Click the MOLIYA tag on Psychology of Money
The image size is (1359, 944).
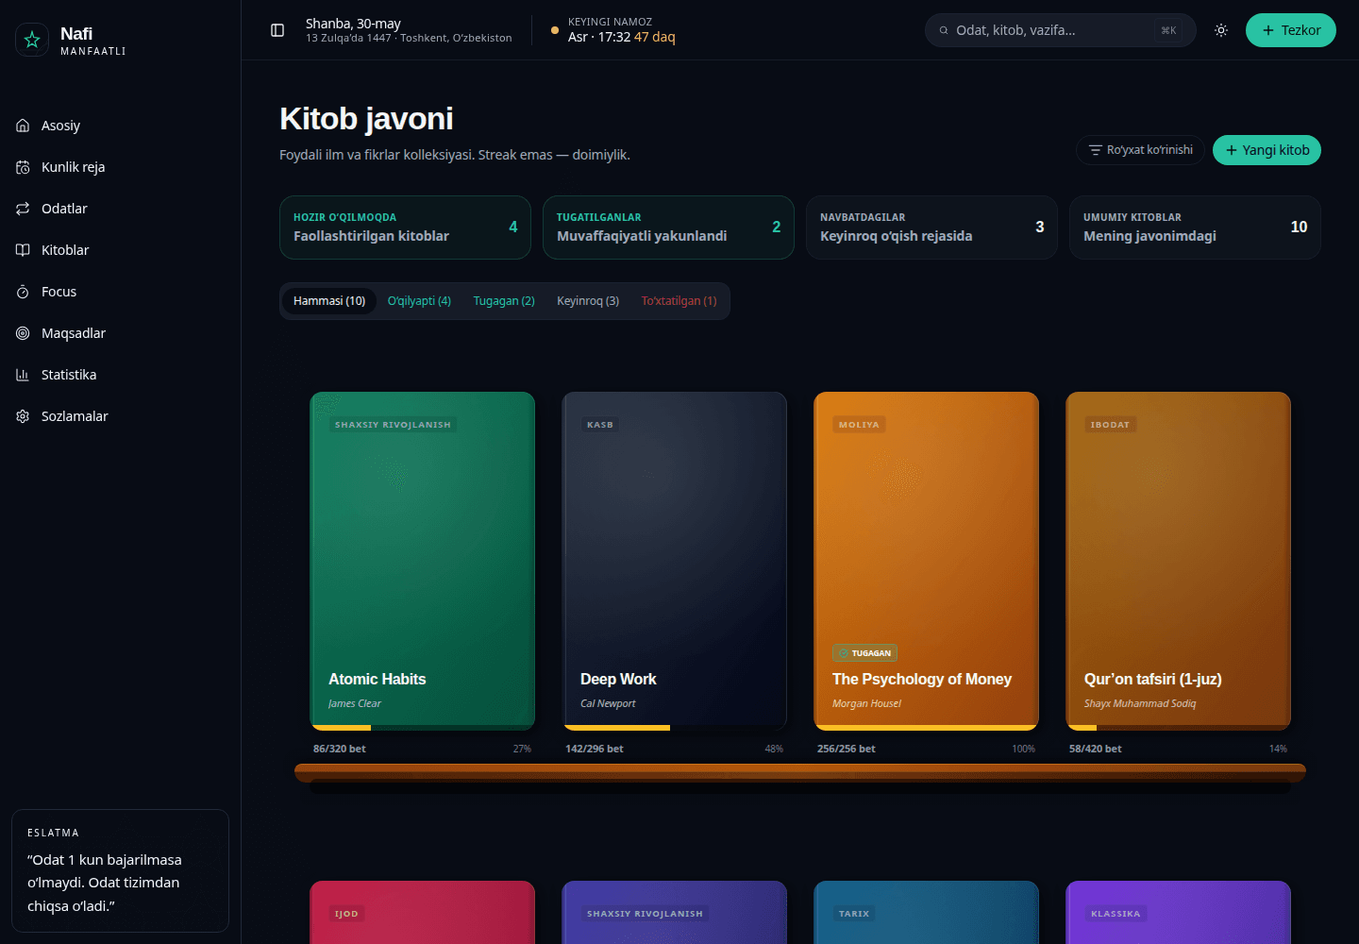coord(859,425)
